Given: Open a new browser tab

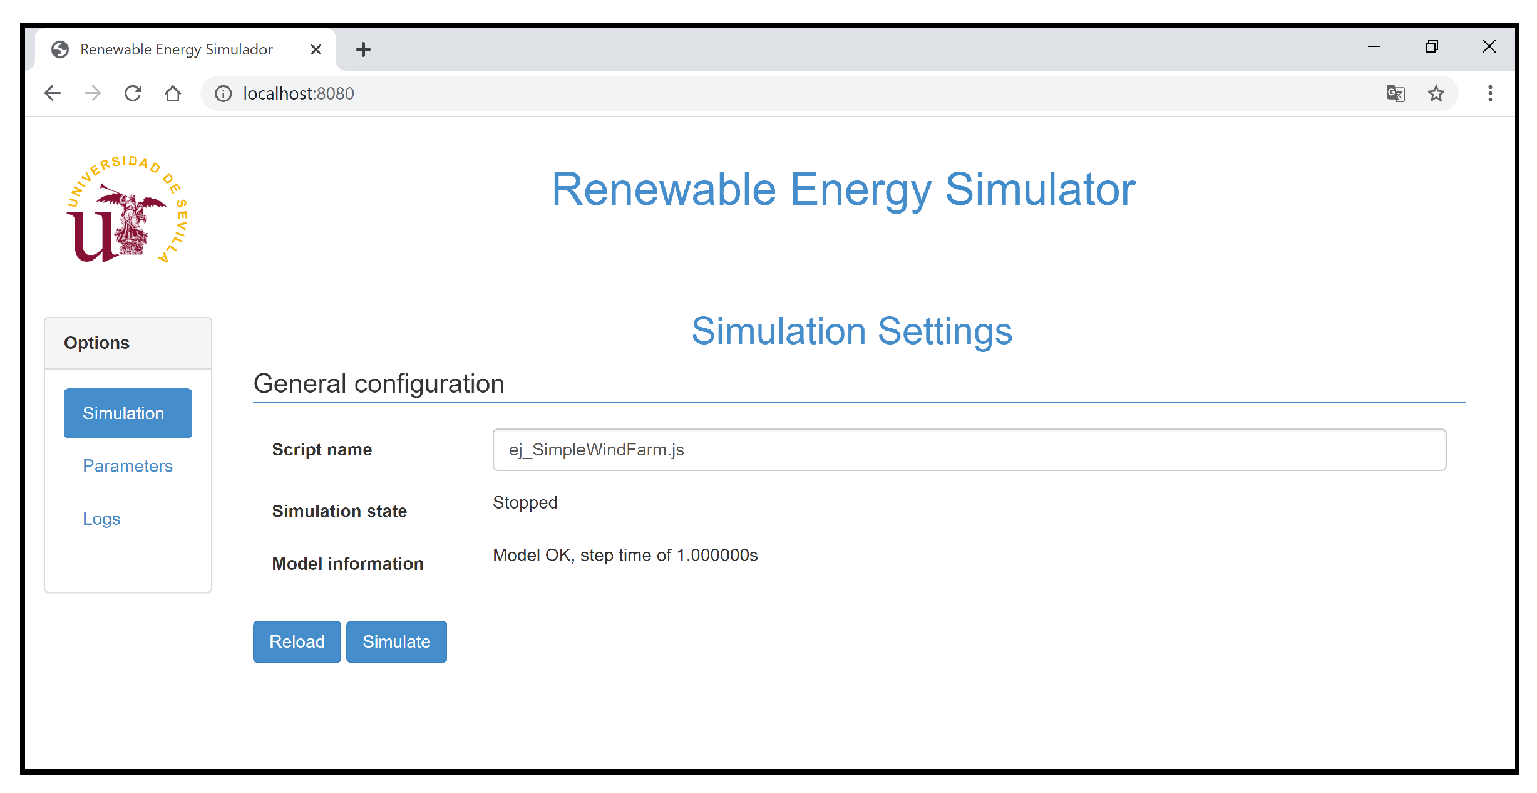Looking at the screenshot, I should click(x=363, y=49).
